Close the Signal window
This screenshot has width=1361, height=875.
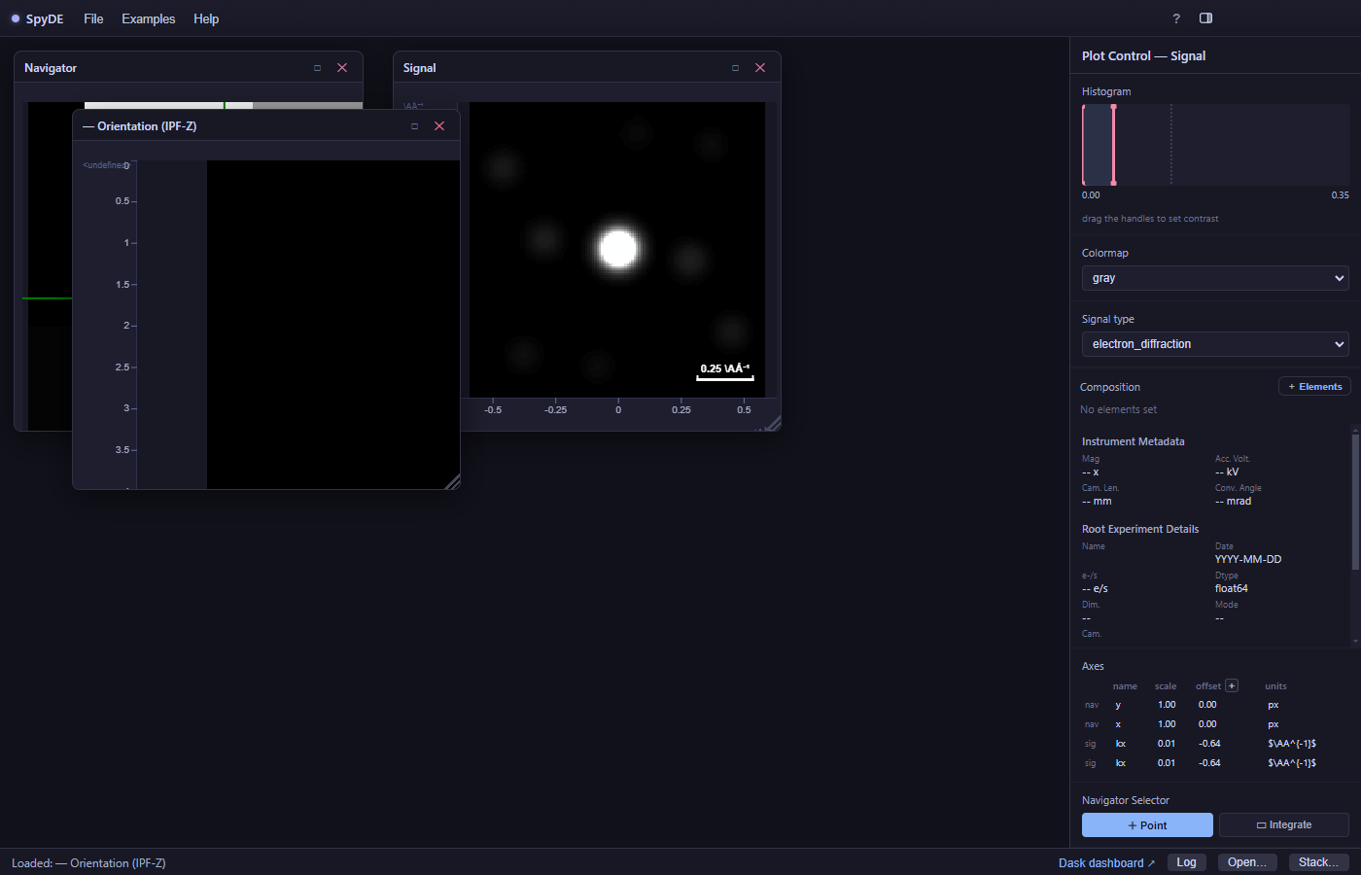[760, 68]
